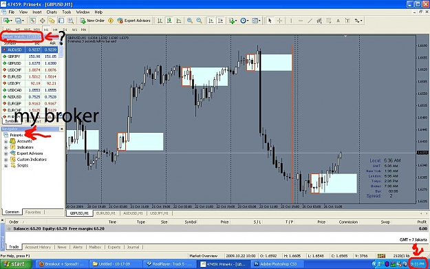Image resolution: width=430 pixels, height=269 pixels.
Task: Switch chart to candlesticks icon
Action: pyautogui.click(x=169, y=21)
